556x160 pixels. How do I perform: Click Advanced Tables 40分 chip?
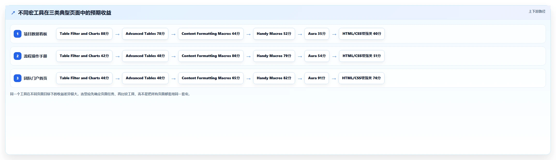pyautogui.click(x=145, y=78)
